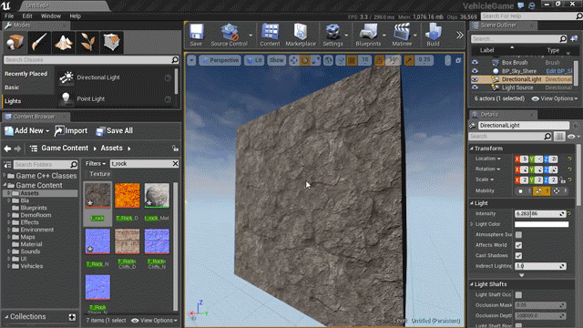Screen dimensions: 583x328
Task: Open the File menu
Action: pos(9,16)
